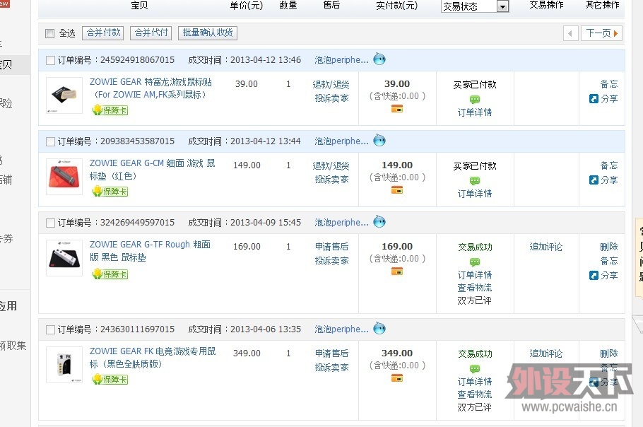
Task: Open thumbnail of ZOWIE FK mouse
Action: 64,364
